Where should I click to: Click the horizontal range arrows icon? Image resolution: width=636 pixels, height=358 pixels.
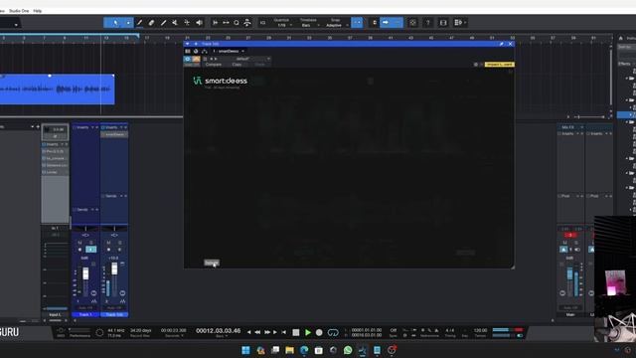click(226, 23)
